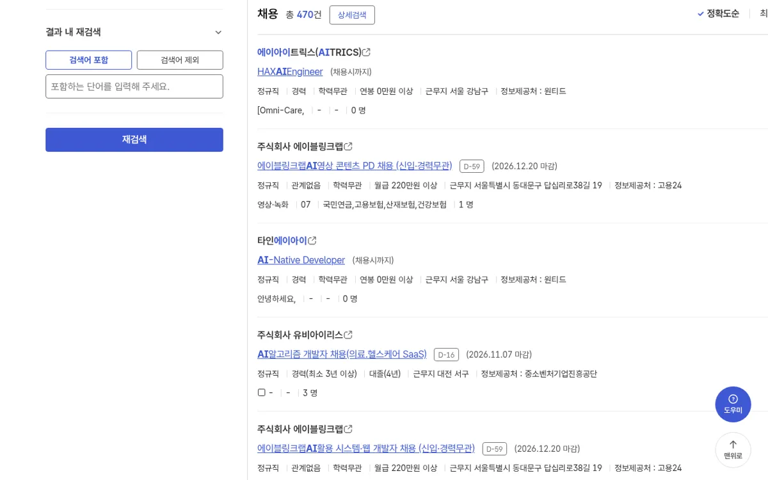
Task: Select the 검색어 제외 option
Action: pyautogui.click(x=180, y=60)
